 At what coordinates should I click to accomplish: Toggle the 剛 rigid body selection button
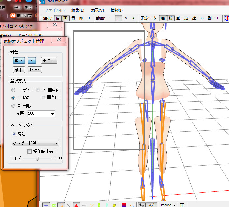click(x=81, y=18)
